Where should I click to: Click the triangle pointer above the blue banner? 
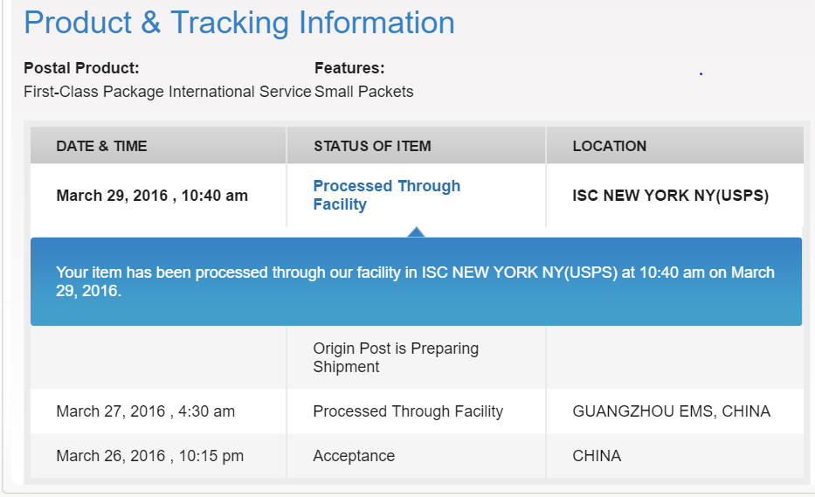click(x=417, y=232)
